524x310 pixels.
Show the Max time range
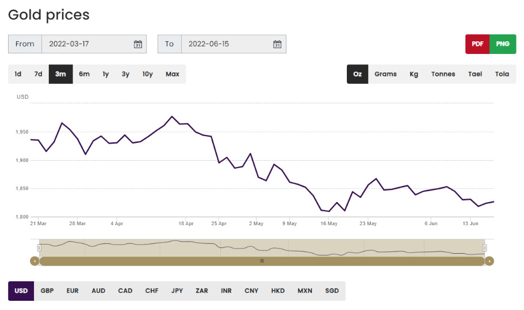pyautogui.click(x=172, y=74)
